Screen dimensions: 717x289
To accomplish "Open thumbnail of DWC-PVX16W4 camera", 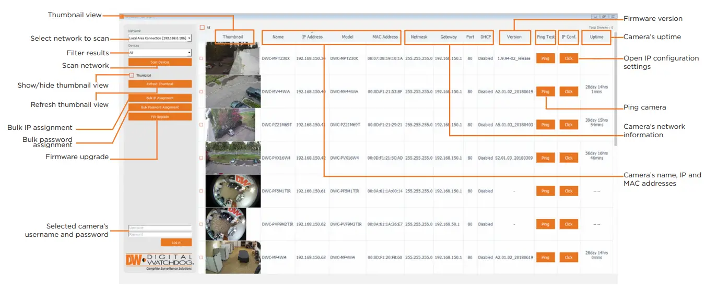I will pos(232,158).
